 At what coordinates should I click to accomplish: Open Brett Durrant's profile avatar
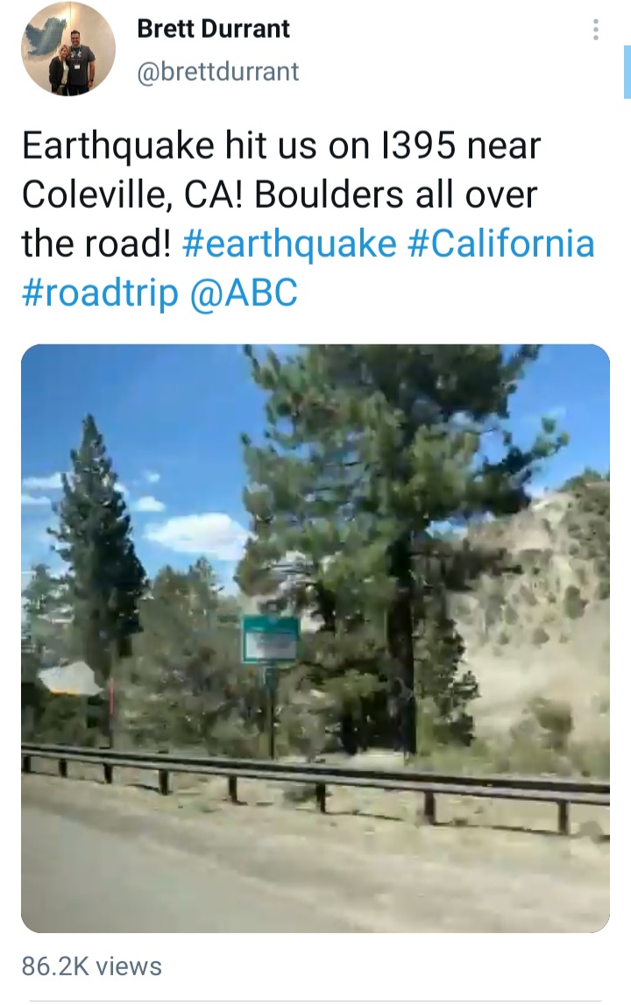click(68, 49)
